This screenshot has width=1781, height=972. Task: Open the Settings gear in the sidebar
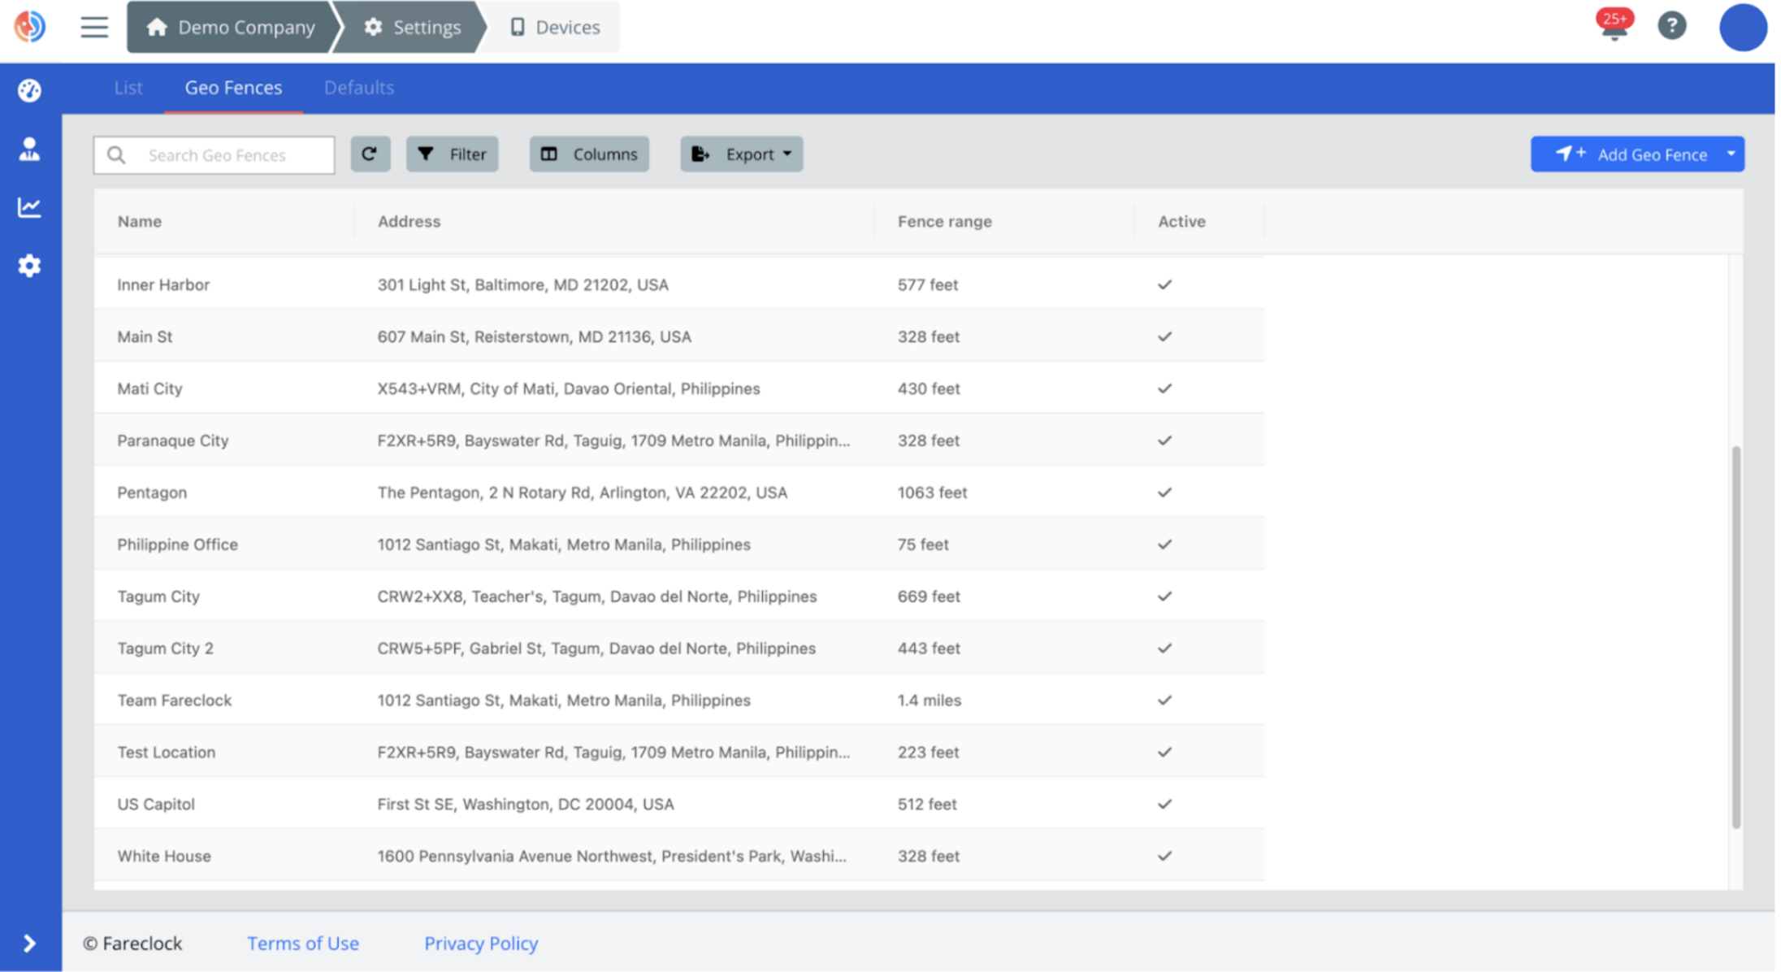click(x=29, y=266)
